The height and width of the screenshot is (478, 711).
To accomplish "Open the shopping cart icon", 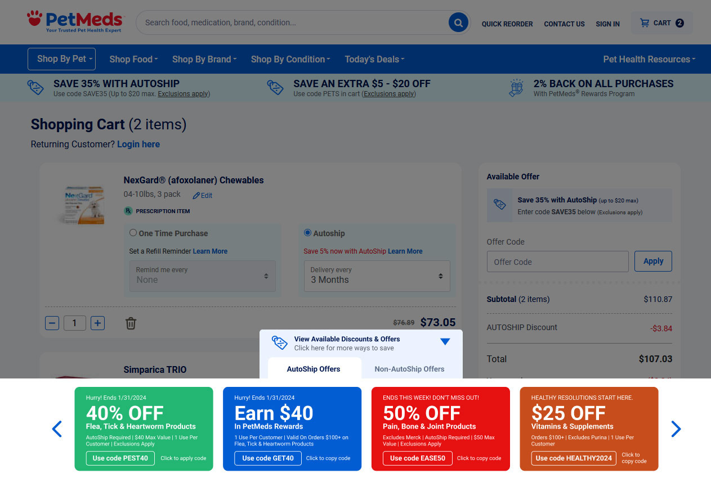I will pyautogui.click(x=645, y=23).
